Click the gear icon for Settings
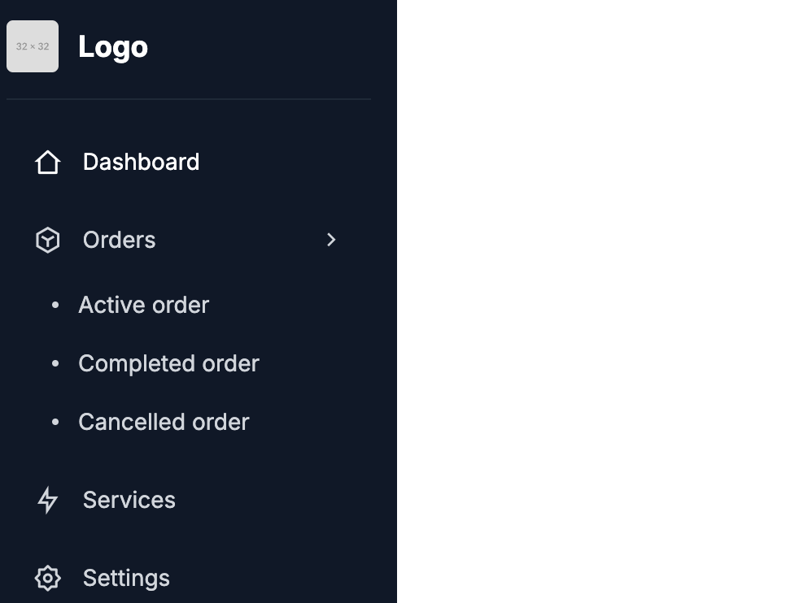The height and width of the screenshot is (603, 812). pos(47,578)
